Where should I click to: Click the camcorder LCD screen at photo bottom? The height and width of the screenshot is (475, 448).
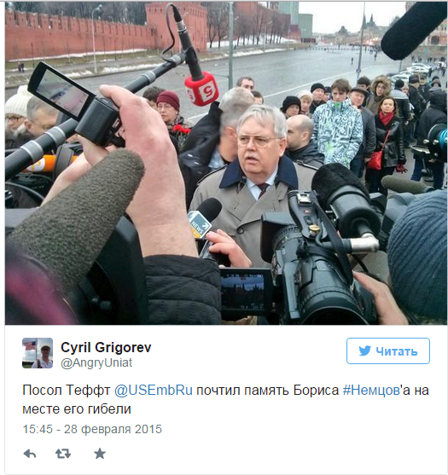pyautogui.click(x=242, y=292)
